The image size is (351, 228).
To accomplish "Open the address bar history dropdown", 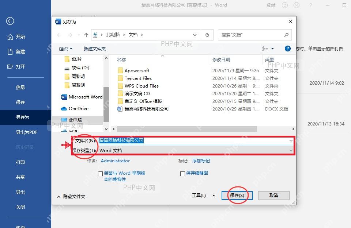I will tap(195, 35).
